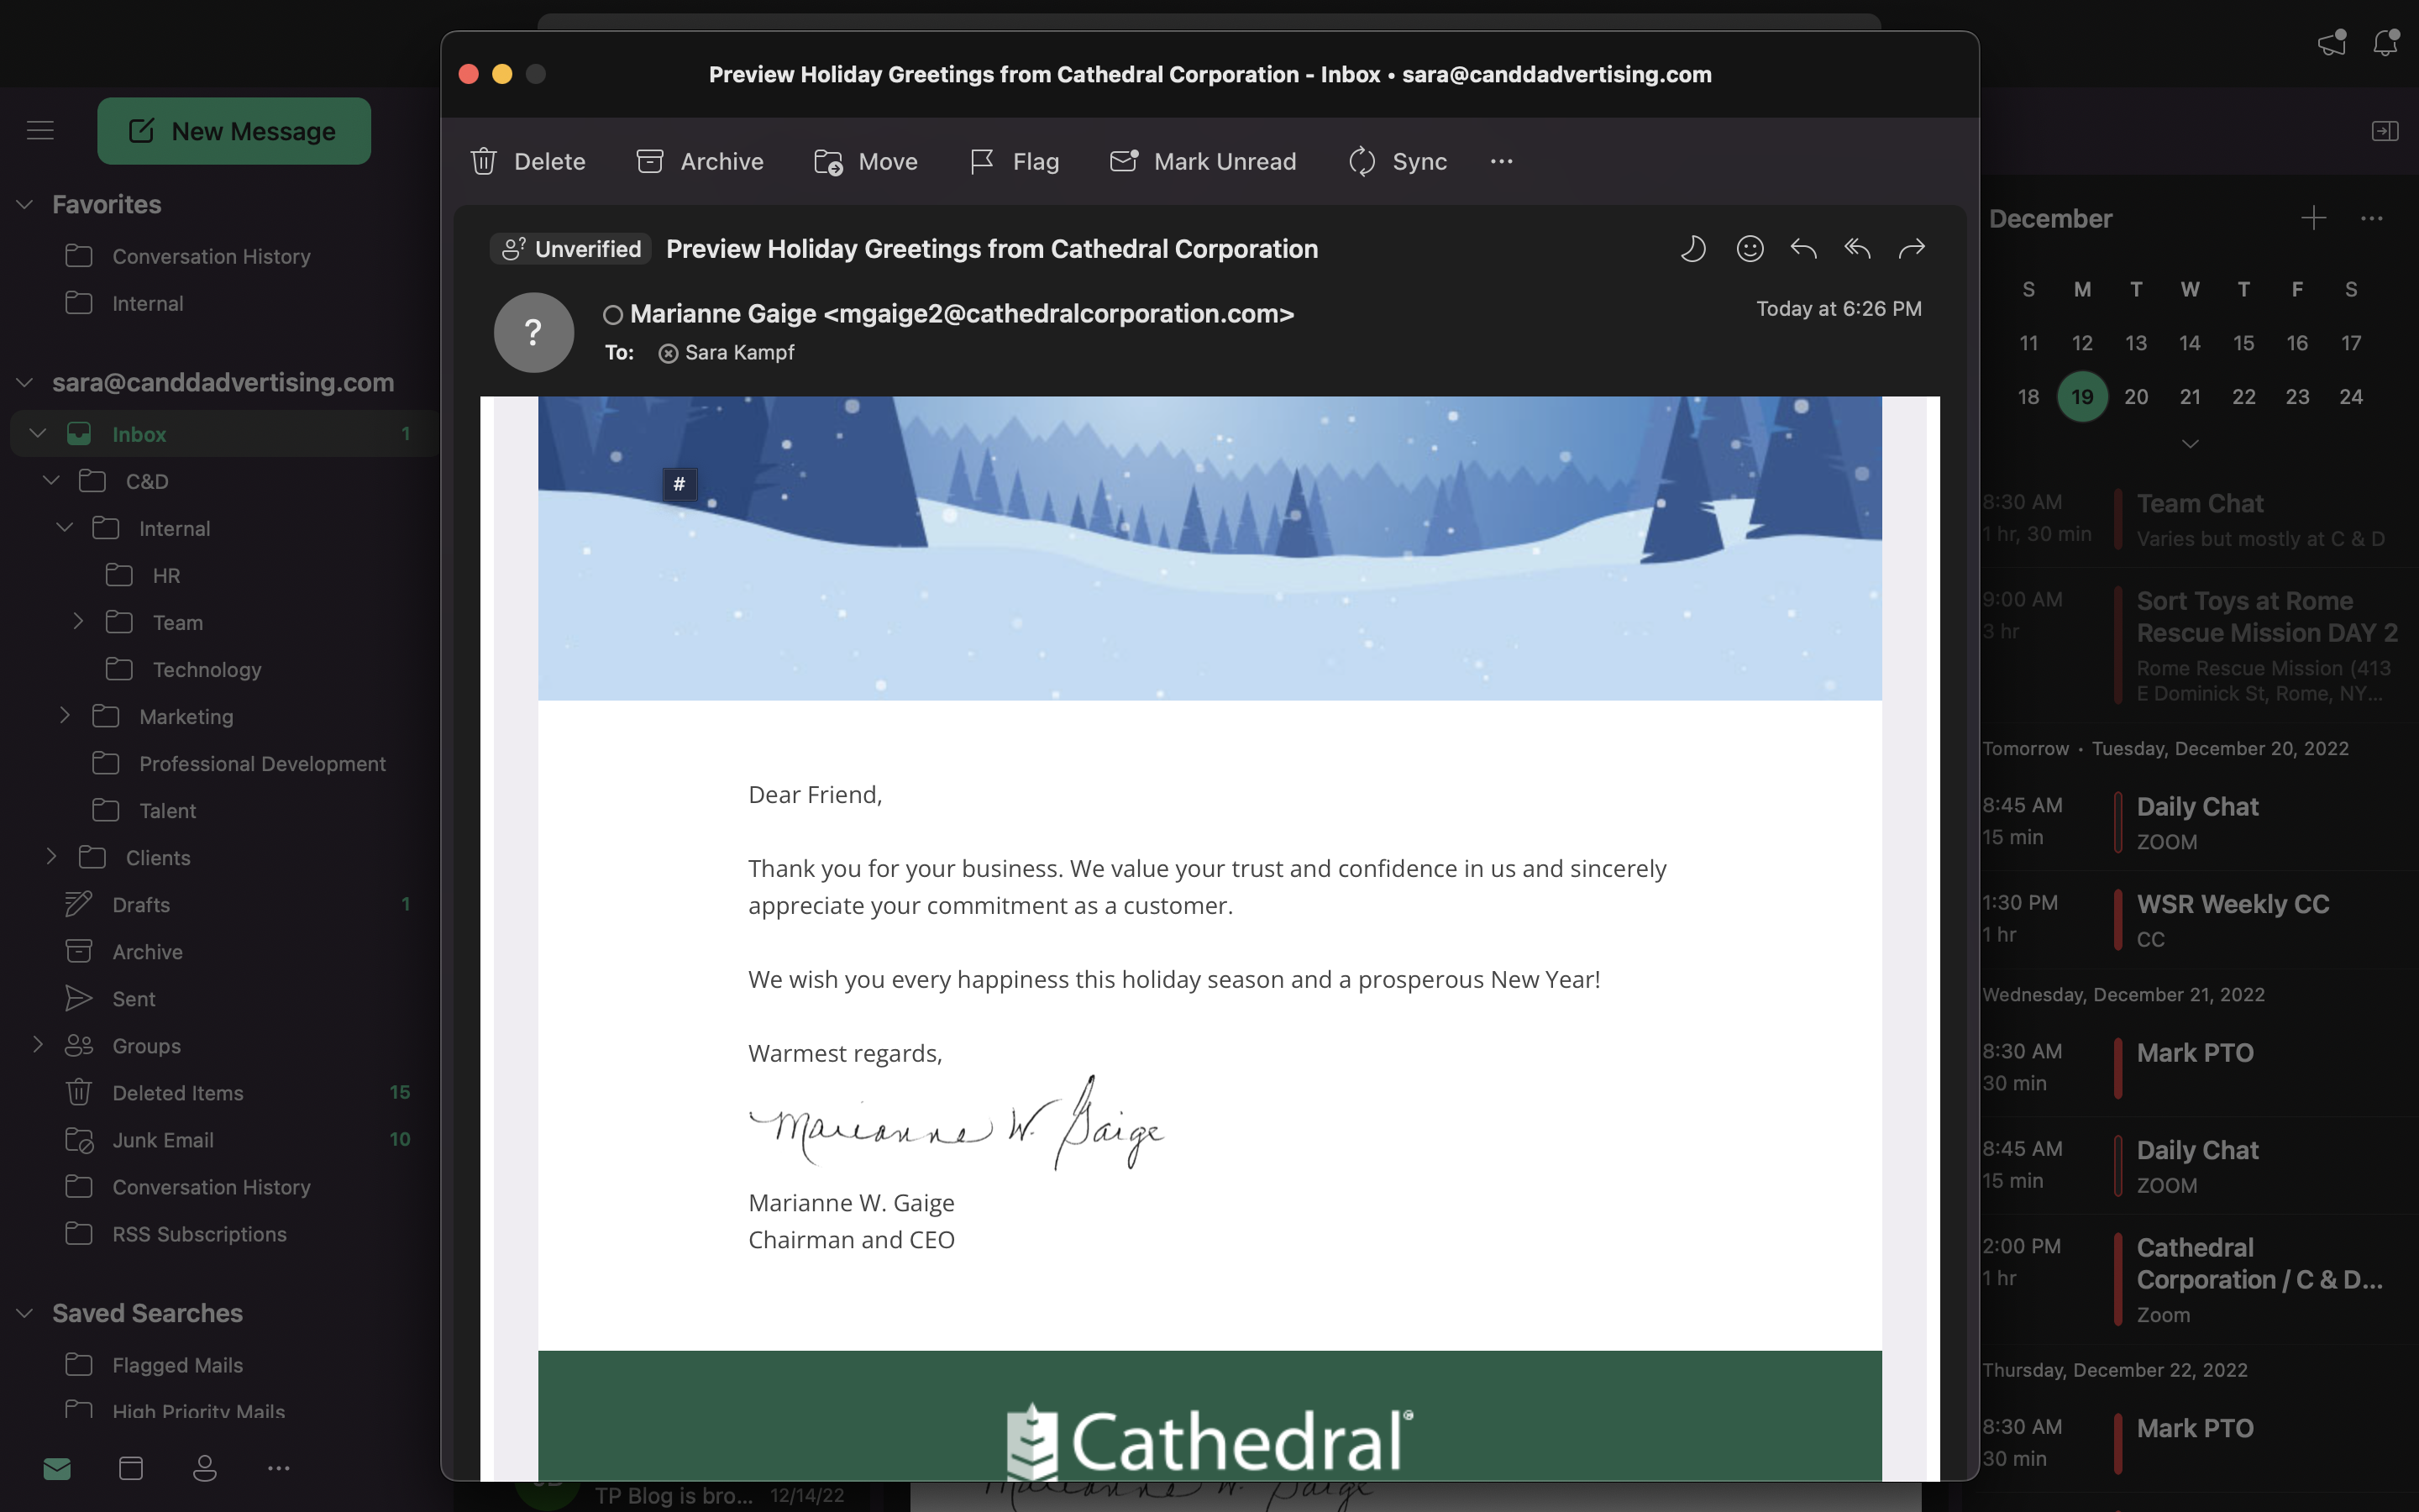
Task: Forward the email with the right arrow icon
Action: 1911,248
